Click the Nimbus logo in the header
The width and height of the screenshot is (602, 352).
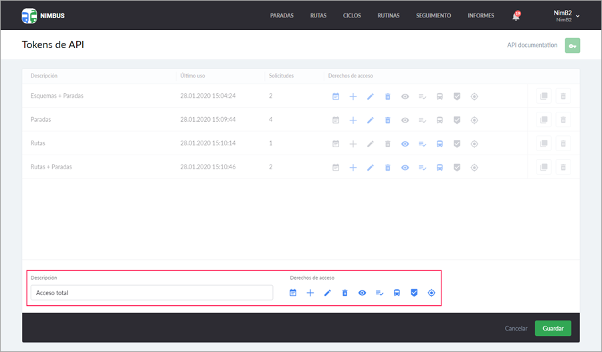pos(43,16)
